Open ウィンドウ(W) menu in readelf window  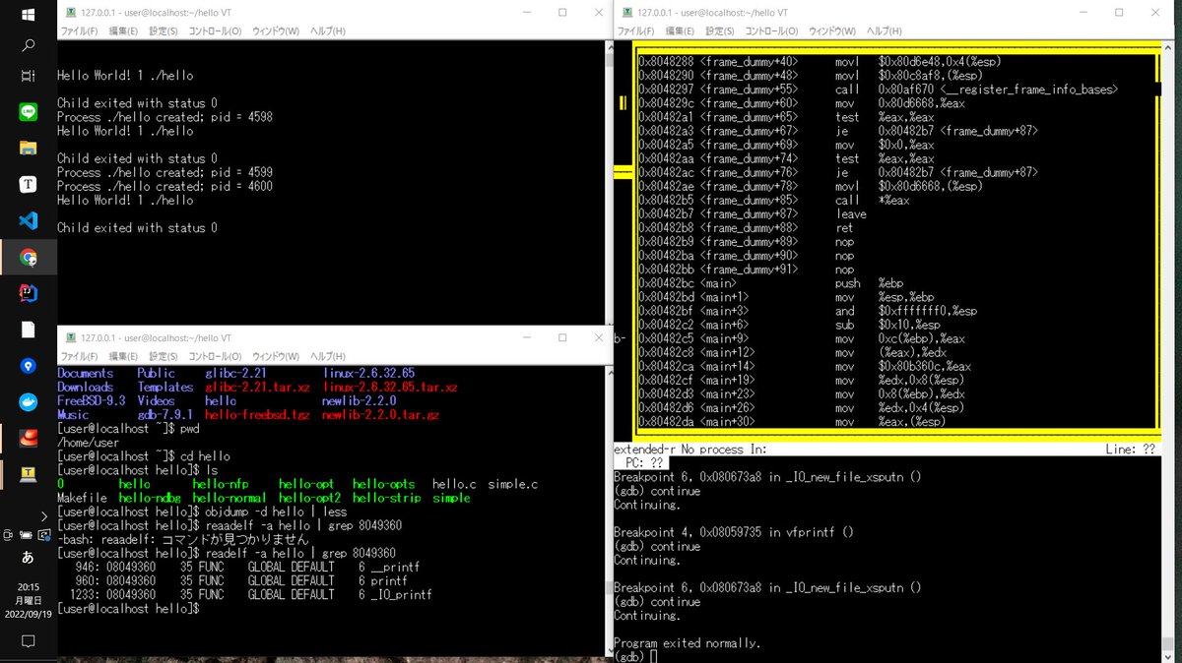(276, 356)
